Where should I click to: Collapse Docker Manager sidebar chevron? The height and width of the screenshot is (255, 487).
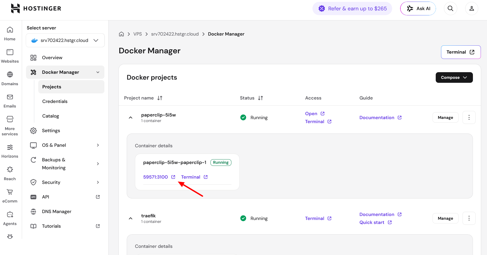(98, 72)
